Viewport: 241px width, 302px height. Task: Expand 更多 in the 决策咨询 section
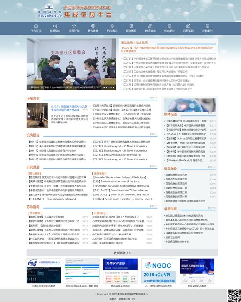click(x=153, y=98)
